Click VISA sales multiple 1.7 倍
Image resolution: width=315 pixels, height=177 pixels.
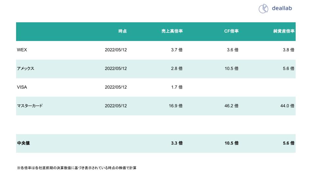tap(177, 87)
